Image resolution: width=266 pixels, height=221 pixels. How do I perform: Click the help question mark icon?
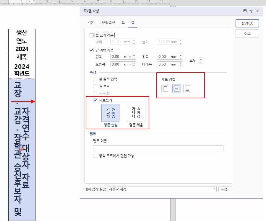[251, 11]
